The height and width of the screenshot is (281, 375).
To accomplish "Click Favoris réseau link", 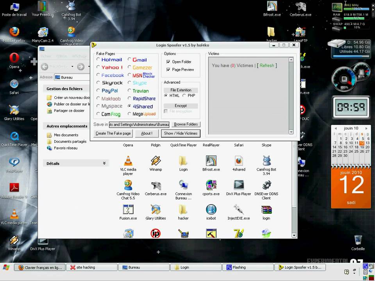I will point(66,148).
